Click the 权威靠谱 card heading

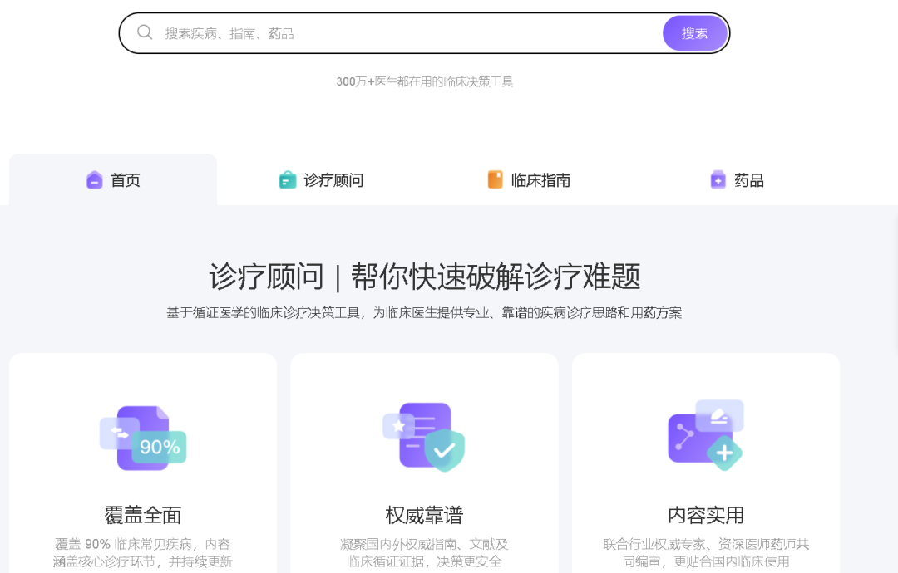pos(424,515)
